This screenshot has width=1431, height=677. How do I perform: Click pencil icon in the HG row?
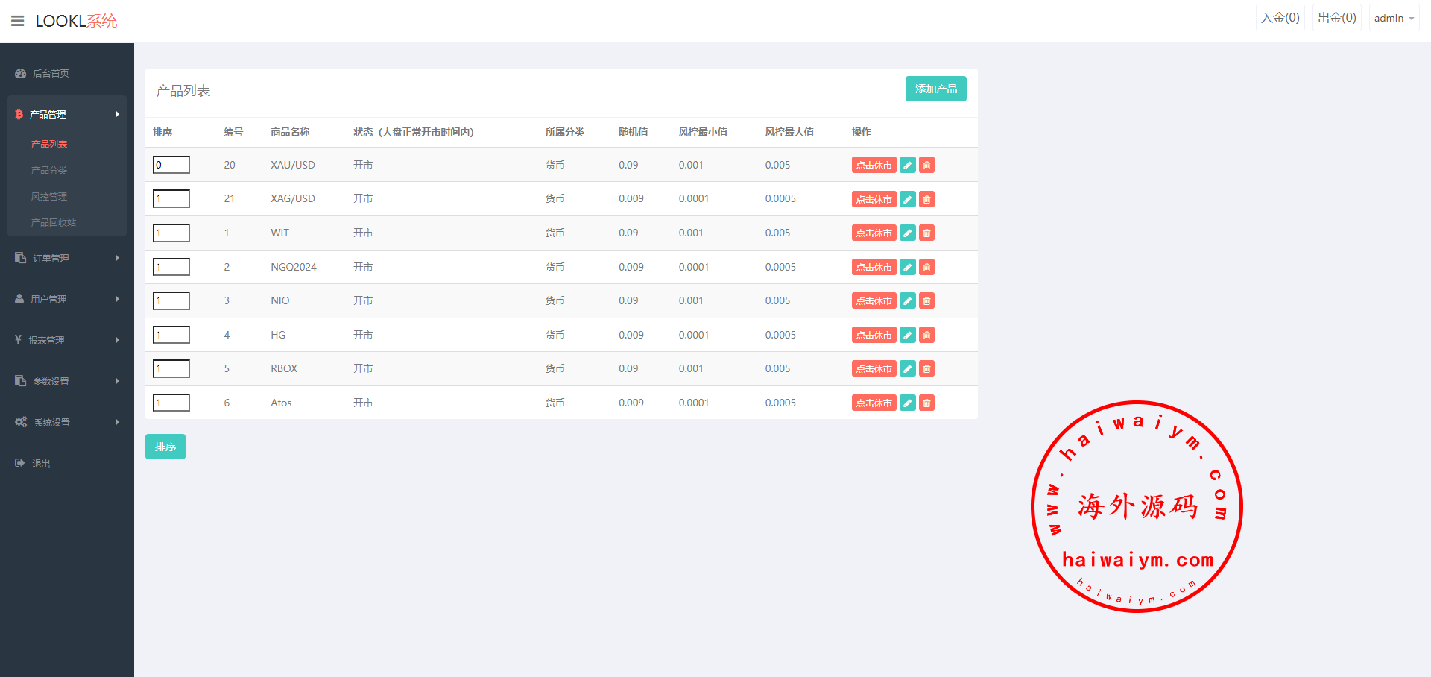(x=907, y=336)
